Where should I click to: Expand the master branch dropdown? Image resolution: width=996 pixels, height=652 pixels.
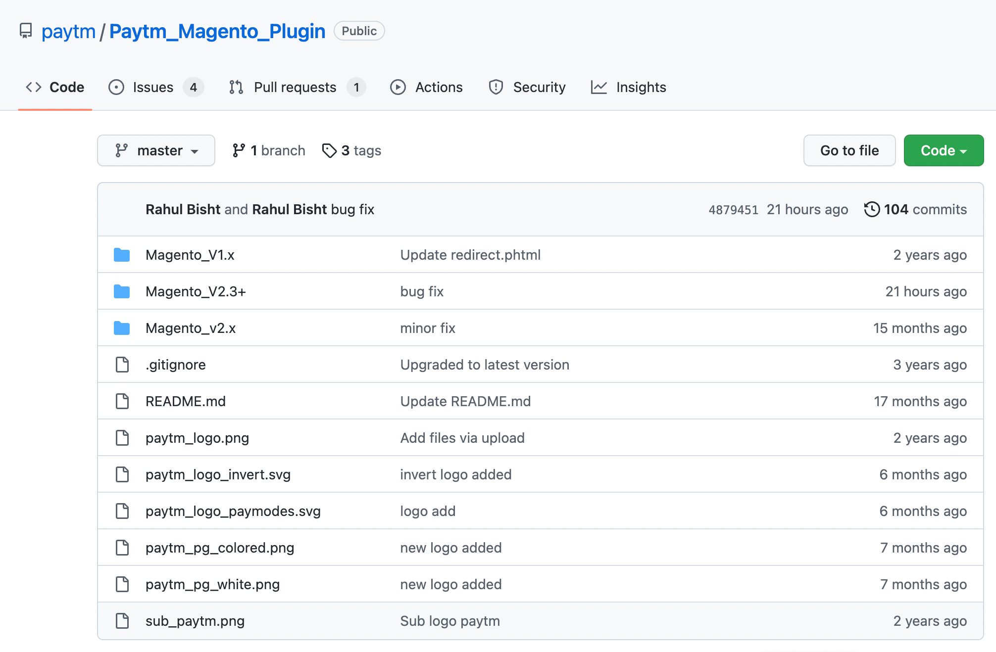156,150
